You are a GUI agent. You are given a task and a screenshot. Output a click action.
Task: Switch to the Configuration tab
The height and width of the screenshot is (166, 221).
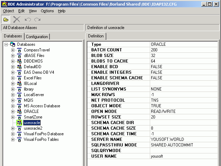(x=37, y=37)
